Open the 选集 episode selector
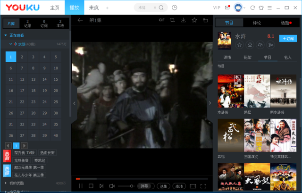Screen dimensions: 302x193 (x=163, y=186)
